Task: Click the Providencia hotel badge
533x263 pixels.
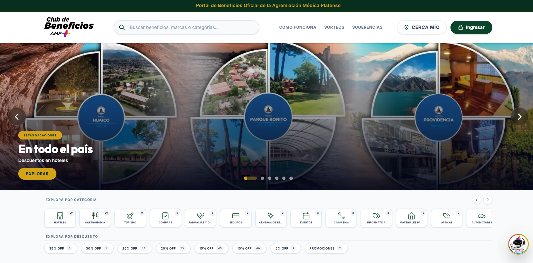Action: pos(438,117)
